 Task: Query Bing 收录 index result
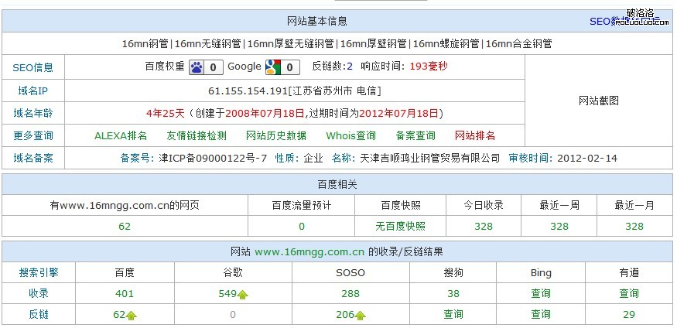point(541,294)
